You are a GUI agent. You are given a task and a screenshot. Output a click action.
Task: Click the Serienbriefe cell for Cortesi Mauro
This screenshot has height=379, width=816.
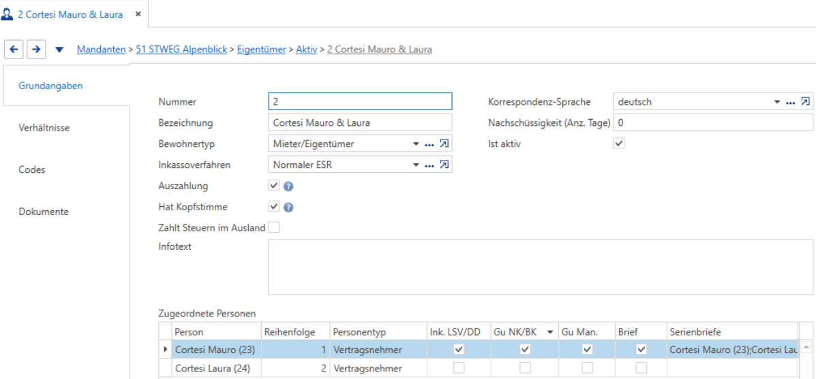point(731,350)
